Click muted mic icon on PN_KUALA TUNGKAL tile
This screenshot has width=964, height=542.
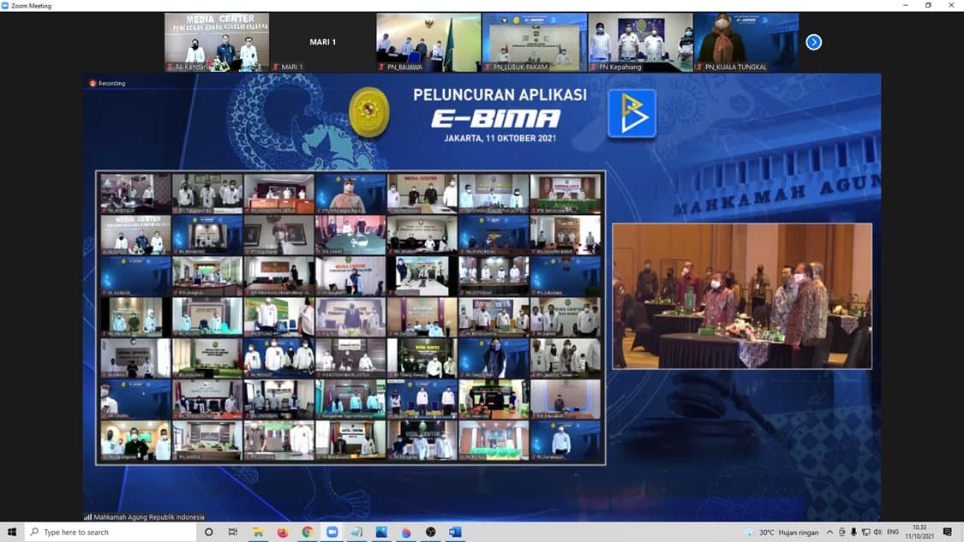pyautogui.click(x=699, y=67)
